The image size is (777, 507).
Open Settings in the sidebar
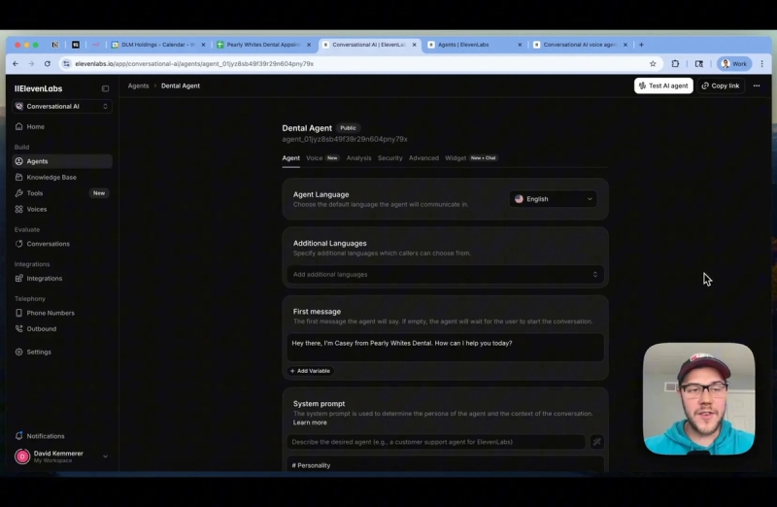tap(62, 352)
